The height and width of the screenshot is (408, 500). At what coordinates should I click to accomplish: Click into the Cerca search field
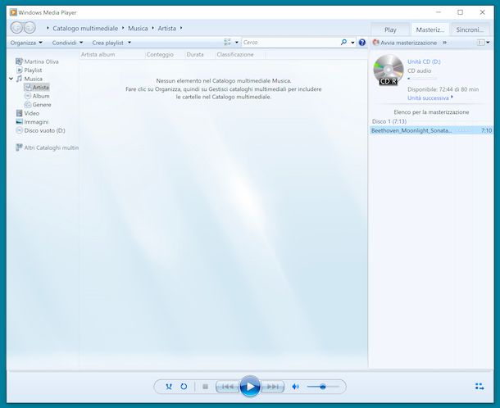[x=290, y=43]
